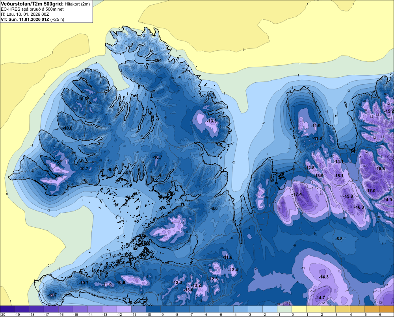The width and height of the screenshot is (394, 317).
Task: Pick the -10.0 temperature label
Action: (68, 128)
